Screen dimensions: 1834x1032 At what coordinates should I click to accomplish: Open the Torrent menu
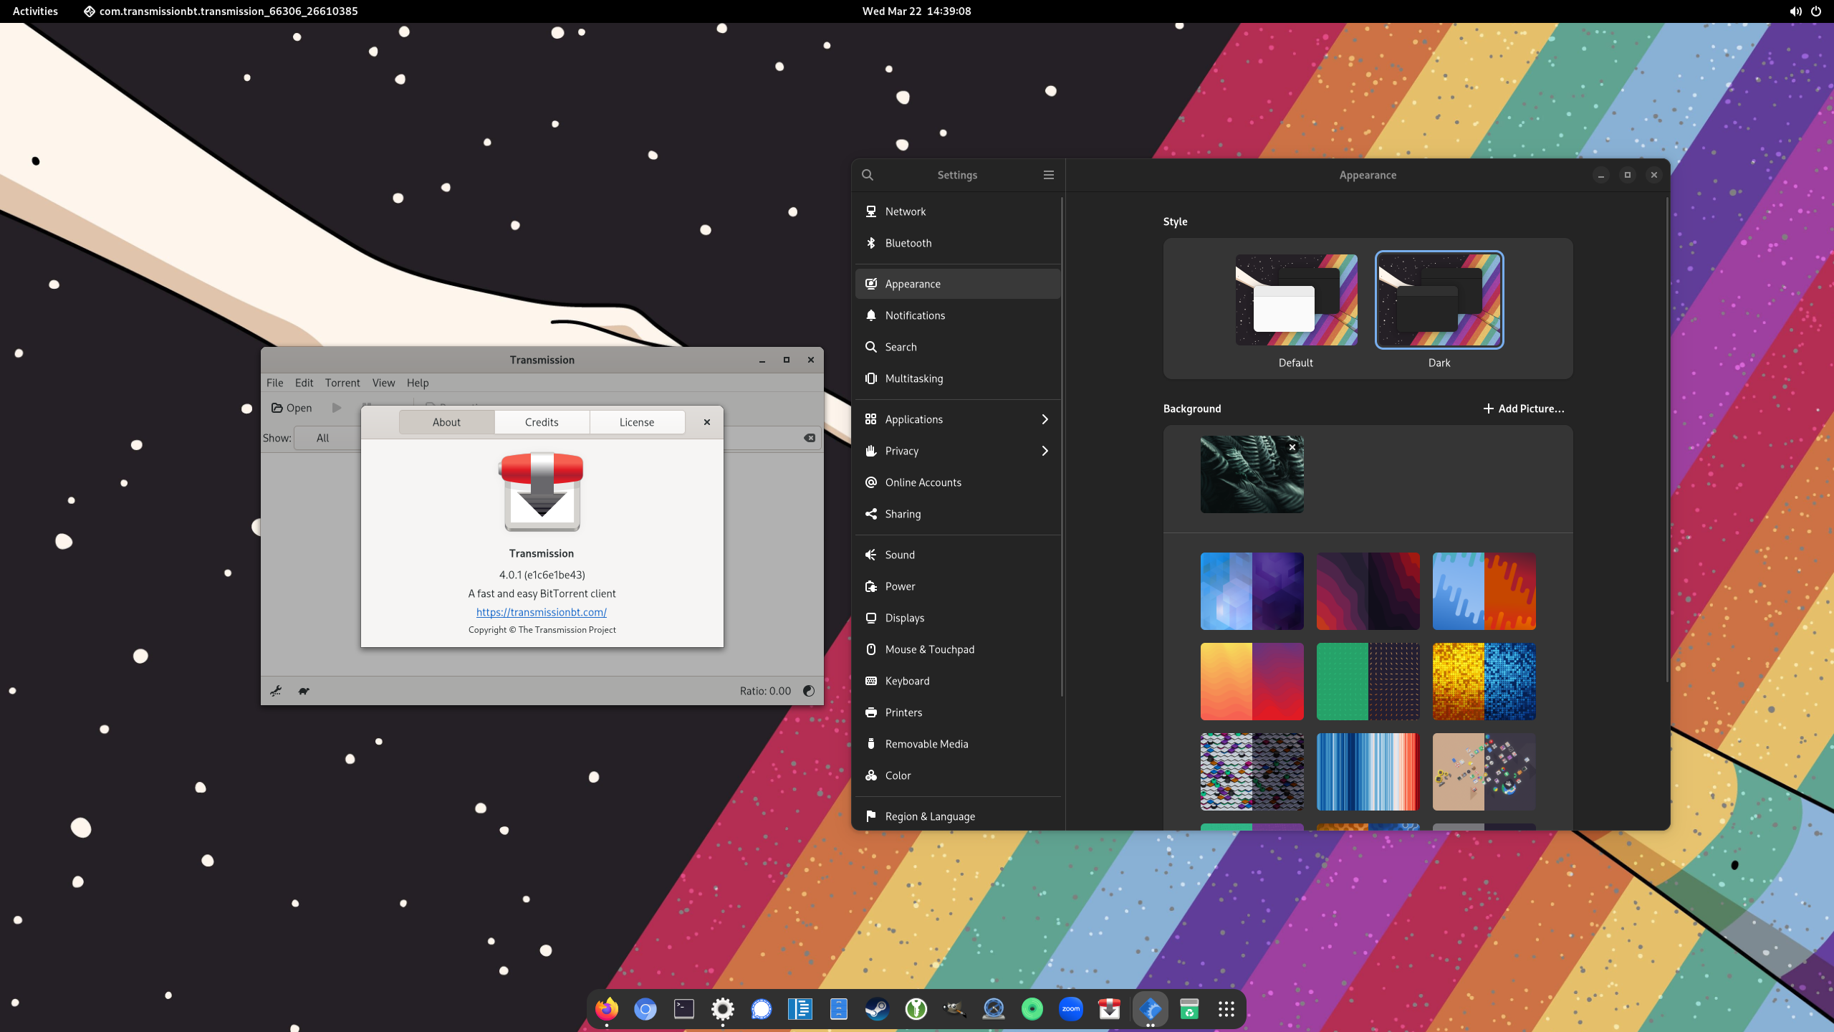pos(342,383)
